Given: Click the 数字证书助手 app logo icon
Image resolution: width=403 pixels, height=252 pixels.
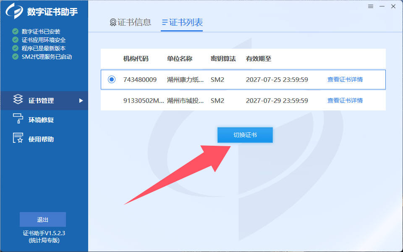Looking at the screenshot, I should tap(14, 11).
